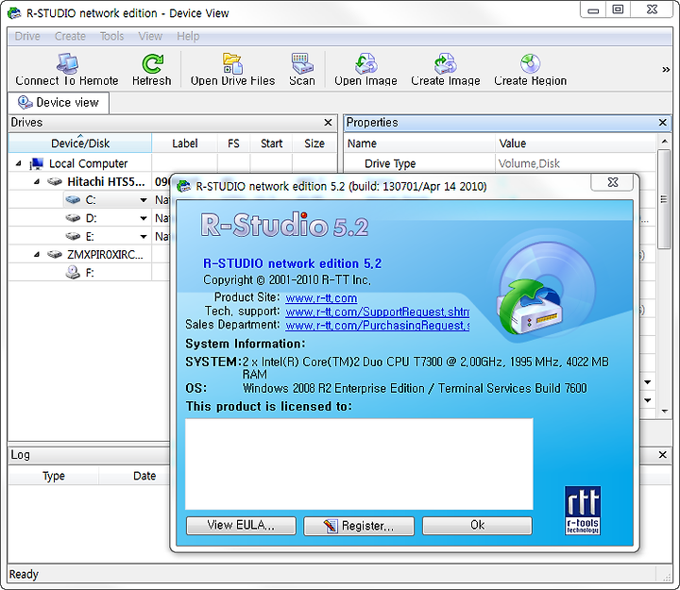The width and height of the screenshot is (680, 590).
Task: Click the Type column header in Log
Action: click(54, 476)
